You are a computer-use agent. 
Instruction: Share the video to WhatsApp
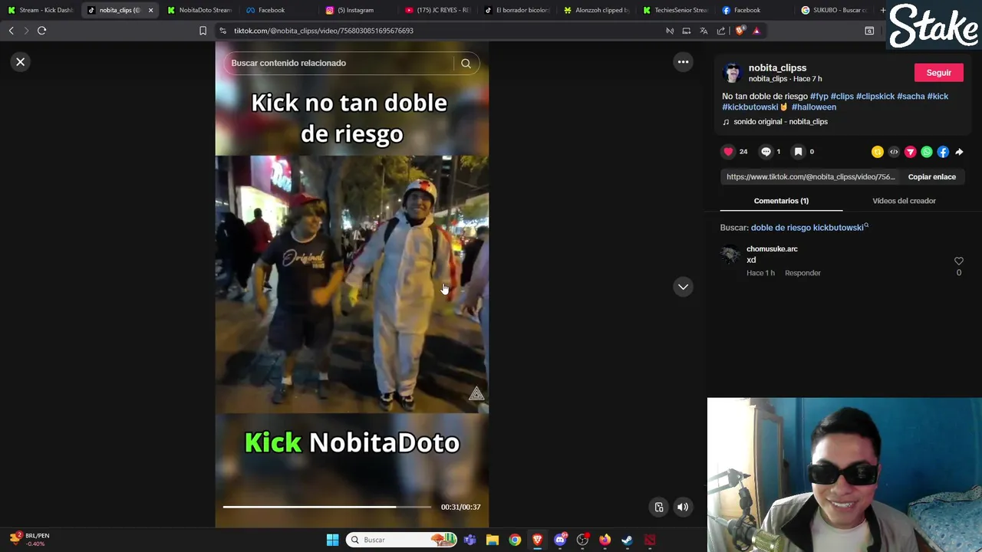coord(927,152)
